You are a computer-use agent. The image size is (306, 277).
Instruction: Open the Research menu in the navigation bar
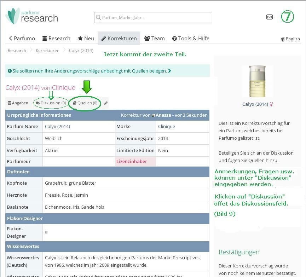[x=56, y=39]
